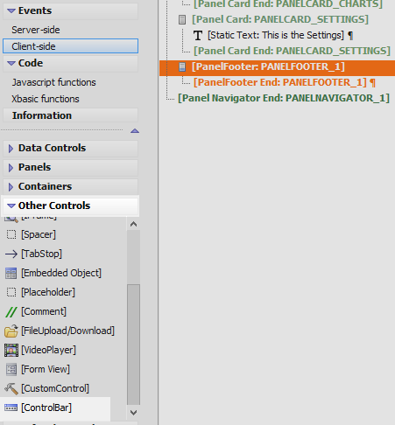Select the Server-side events item
Image resolution: width=395 pixels, height=425 pixels.
point(36,30)
